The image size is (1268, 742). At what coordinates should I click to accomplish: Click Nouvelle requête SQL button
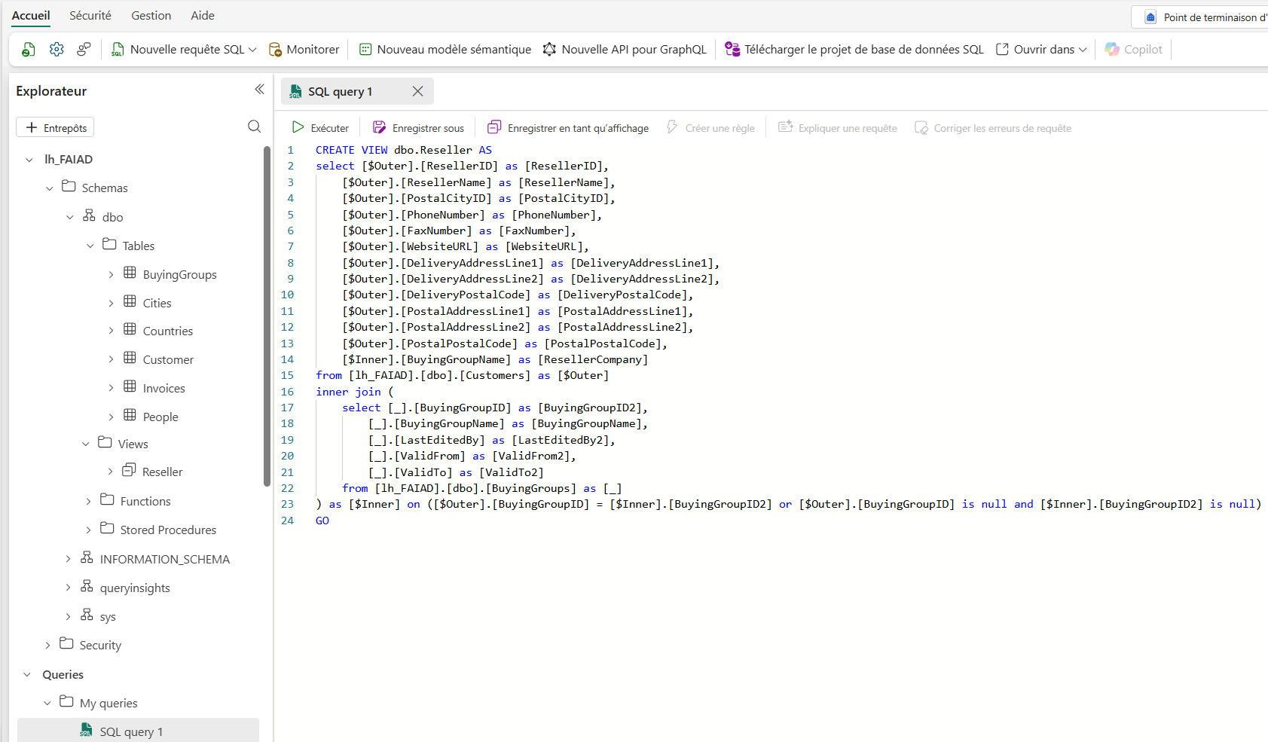click(178, 50)
